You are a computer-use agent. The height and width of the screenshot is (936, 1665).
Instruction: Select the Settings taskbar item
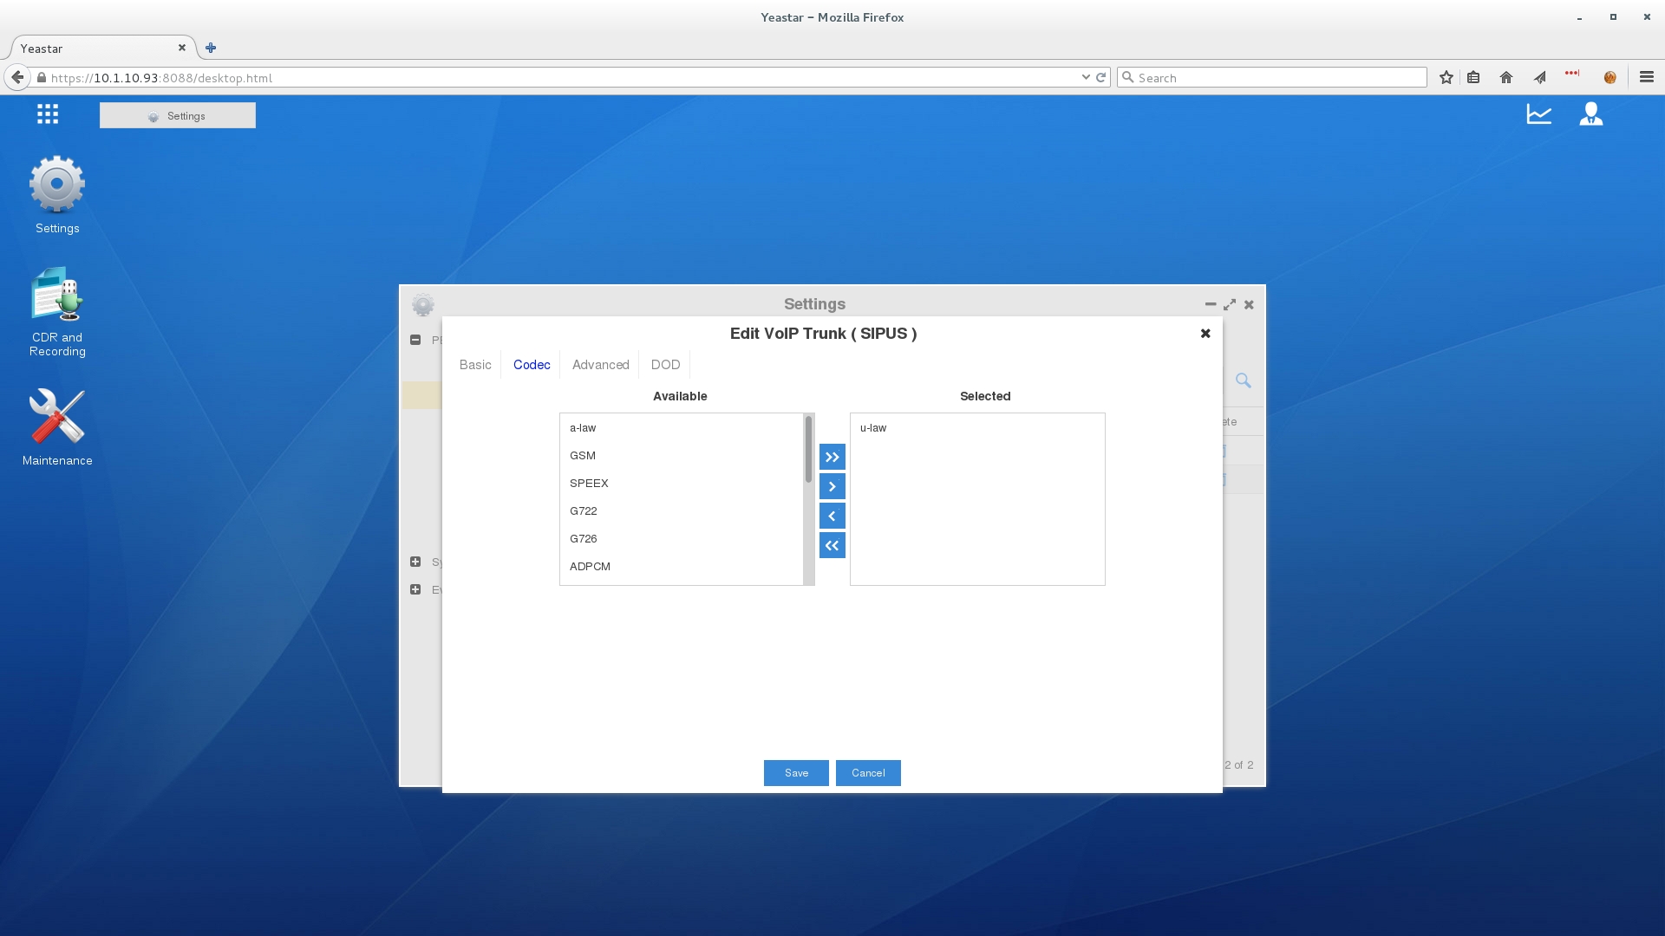coord(178,115)
